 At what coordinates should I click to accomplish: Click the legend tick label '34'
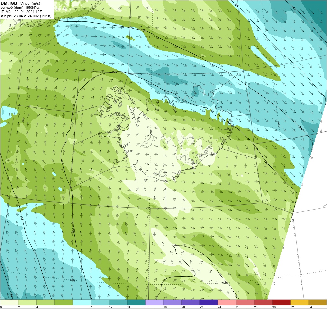310,307
